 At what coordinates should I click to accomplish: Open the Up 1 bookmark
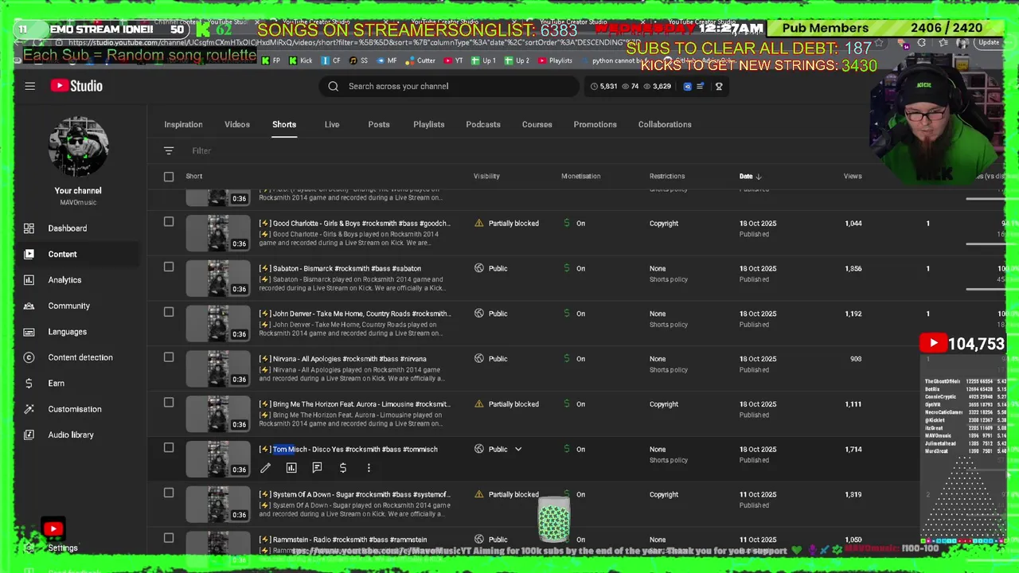[x=483, y=60]
